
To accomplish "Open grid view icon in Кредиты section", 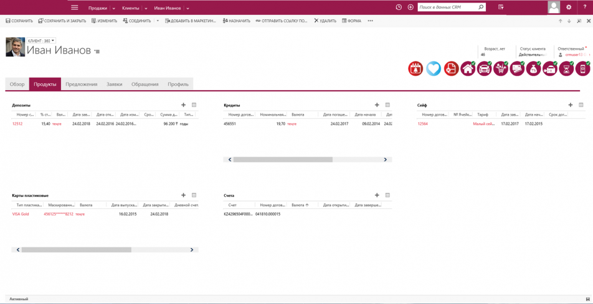I will click(387, 105).
